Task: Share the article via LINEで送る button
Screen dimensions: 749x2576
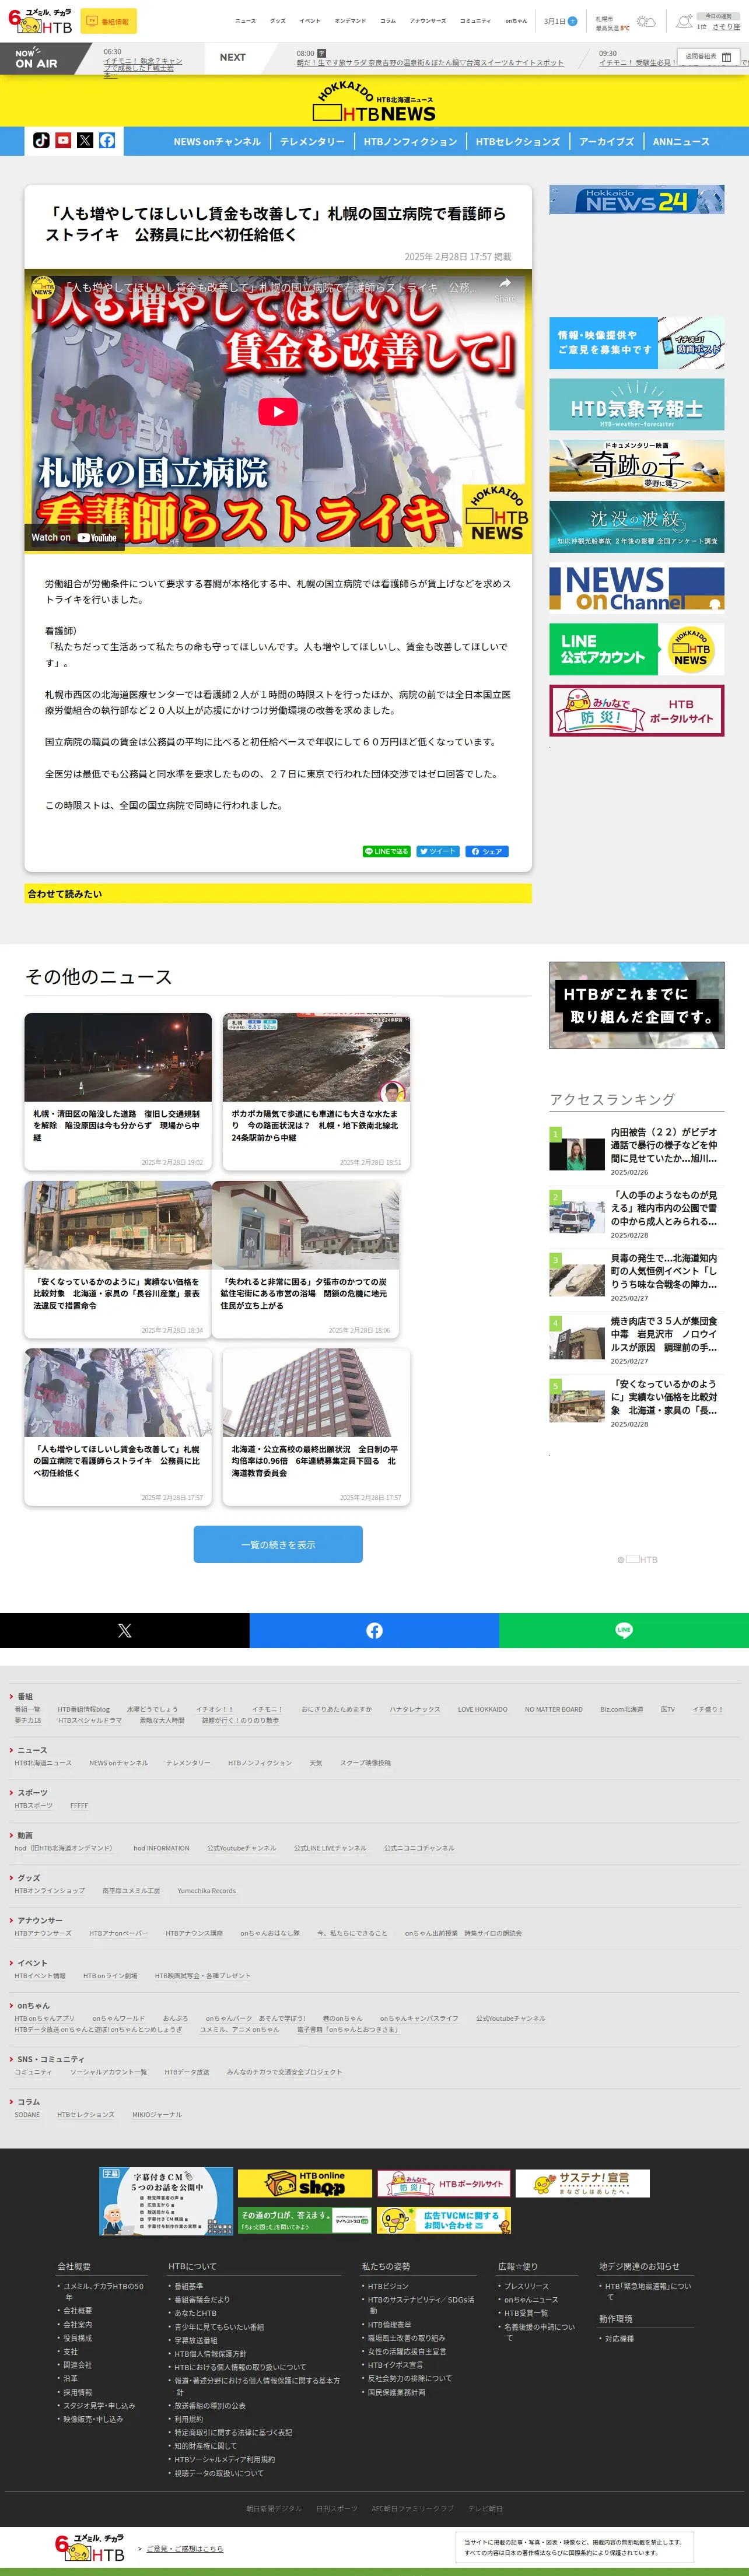Action: (386, 851)
